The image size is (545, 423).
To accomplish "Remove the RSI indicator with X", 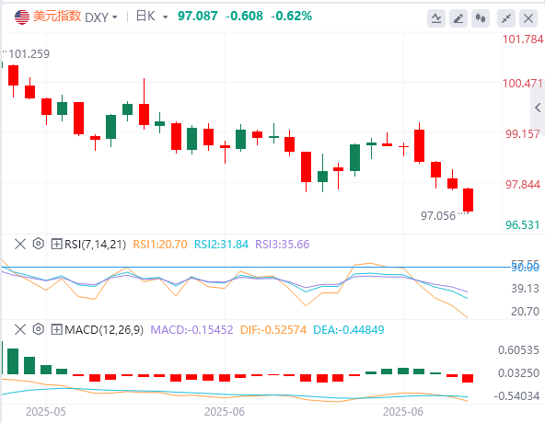I will click(x=20, y=244).
